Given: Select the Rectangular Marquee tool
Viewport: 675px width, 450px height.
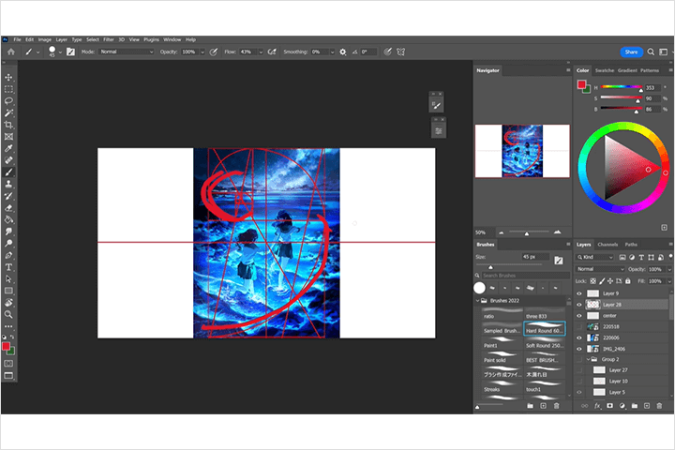Looking at the screenshot, I should pyautogui.click(x=8, y=89).
